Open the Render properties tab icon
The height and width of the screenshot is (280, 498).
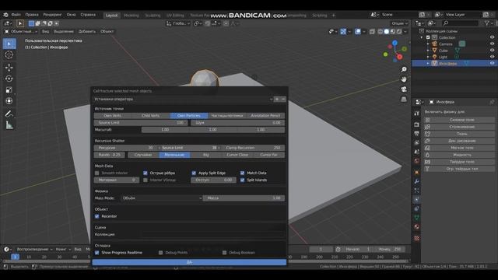(417, 124)
